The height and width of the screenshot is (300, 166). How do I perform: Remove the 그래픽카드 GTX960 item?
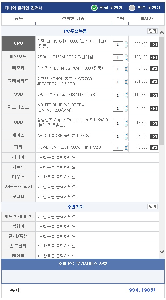[154, 82]
